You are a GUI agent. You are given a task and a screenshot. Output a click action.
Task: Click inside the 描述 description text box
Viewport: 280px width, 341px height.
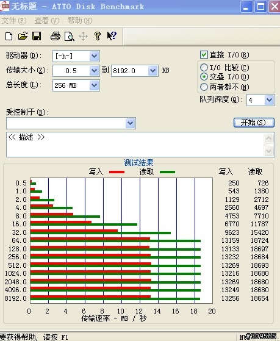coord(135,145)
